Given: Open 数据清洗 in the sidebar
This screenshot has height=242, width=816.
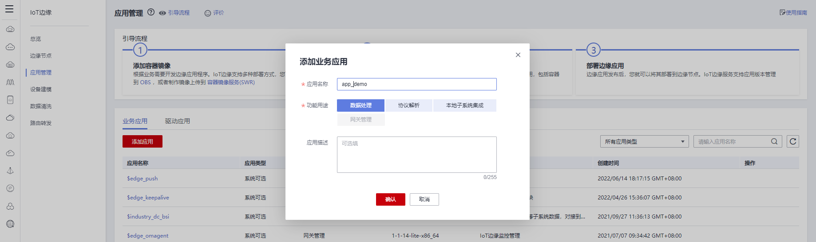Looking at the screenshot, I should pos(41,106).
